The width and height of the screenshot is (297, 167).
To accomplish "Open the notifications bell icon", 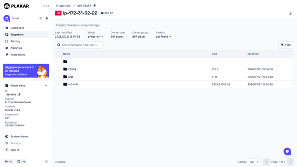I will coord(46,18).
